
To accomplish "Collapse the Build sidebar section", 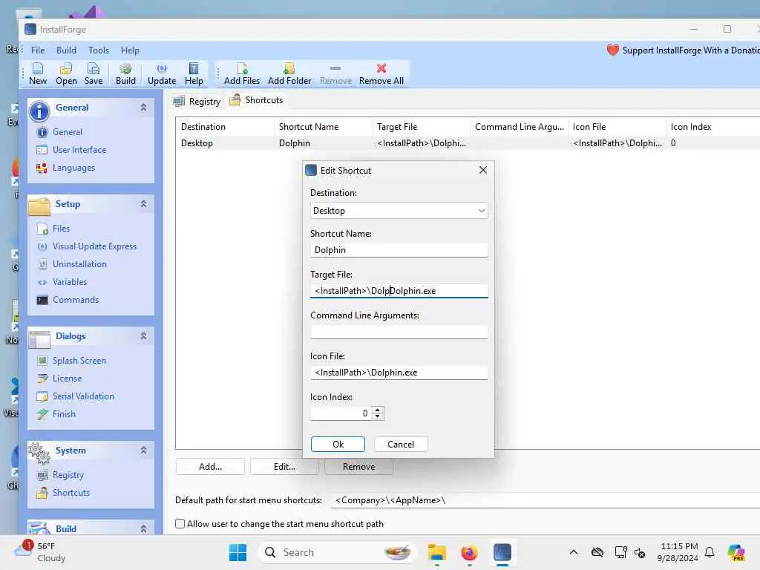I will coord(143,528).
